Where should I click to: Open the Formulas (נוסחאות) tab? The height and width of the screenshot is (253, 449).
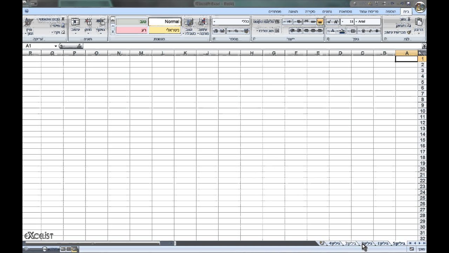point(345,12)
